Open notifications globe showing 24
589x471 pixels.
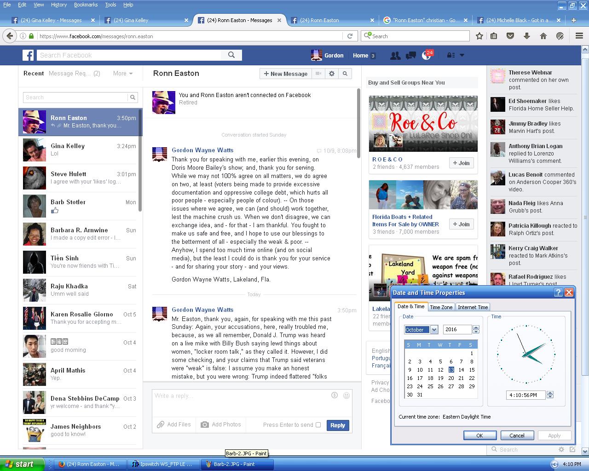pyautogui.click(x=427, y=56)
